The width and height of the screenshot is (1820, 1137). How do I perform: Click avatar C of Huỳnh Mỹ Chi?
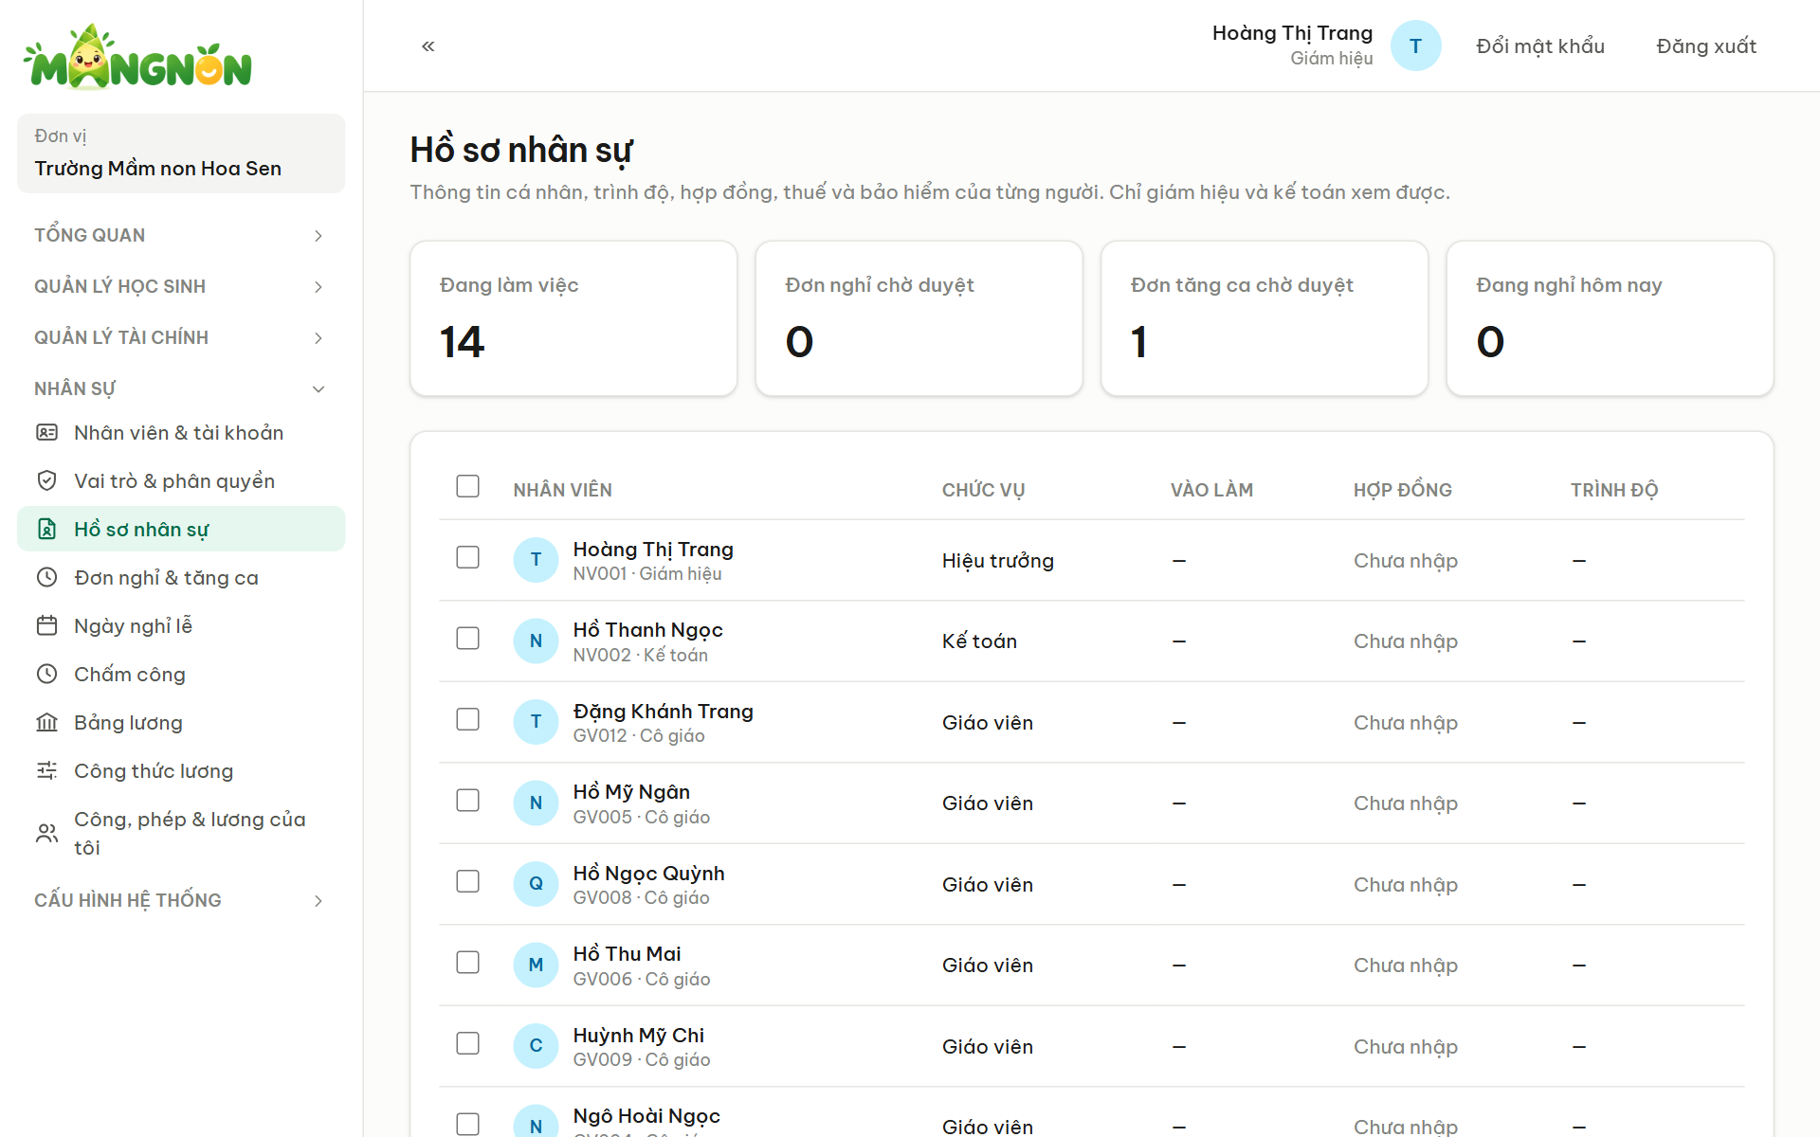pos(536,1046)
